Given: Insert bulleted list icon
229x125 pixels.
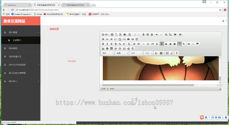Looking at the screenshot, I should point(138,44).
